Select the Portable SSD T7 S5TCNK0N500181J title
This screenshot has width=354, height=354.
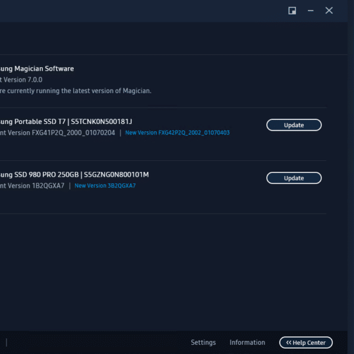(x=66, y=122)
